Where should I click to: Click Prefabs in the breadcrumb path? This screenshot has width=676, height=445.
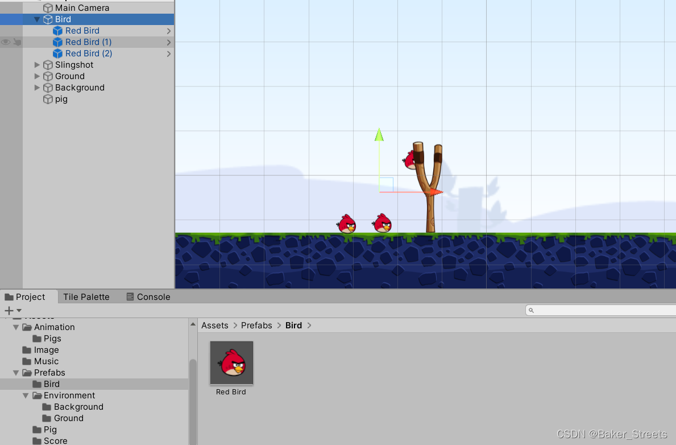point(256,325)
